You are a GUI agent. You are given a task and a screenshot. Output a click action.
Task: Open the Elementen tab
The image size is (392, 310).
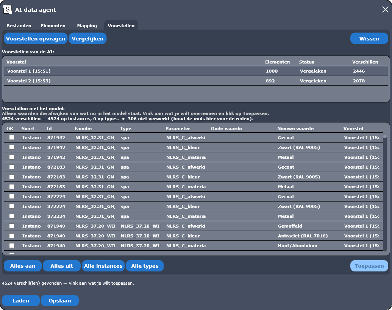pyautogui.click(x=53, y=26)
